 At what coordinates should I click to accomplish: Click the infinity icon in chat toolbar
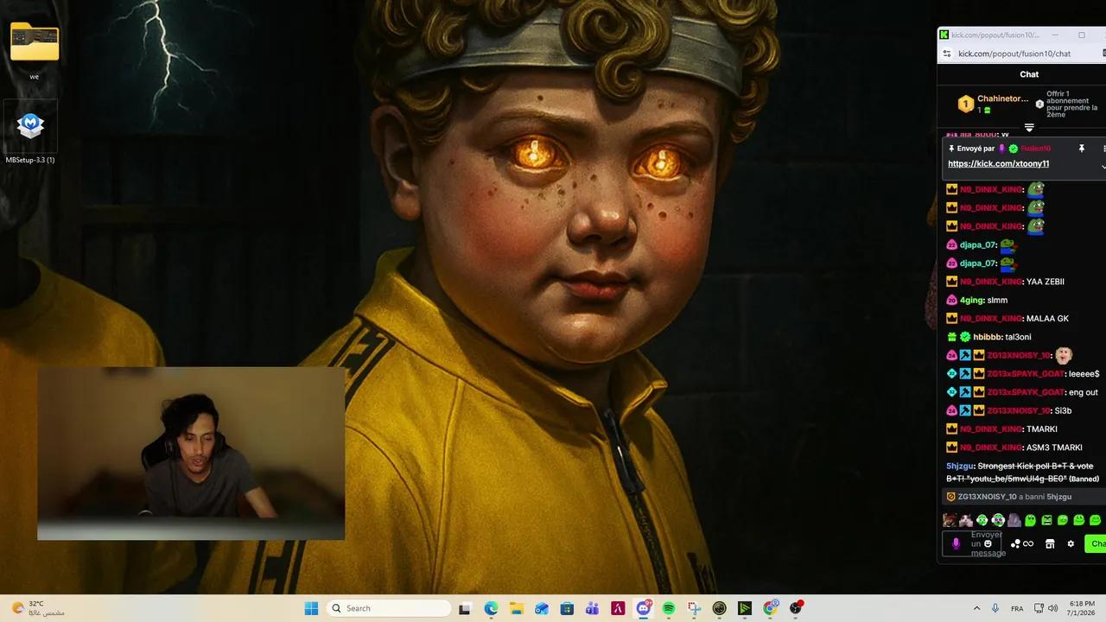click(1028, 544)
